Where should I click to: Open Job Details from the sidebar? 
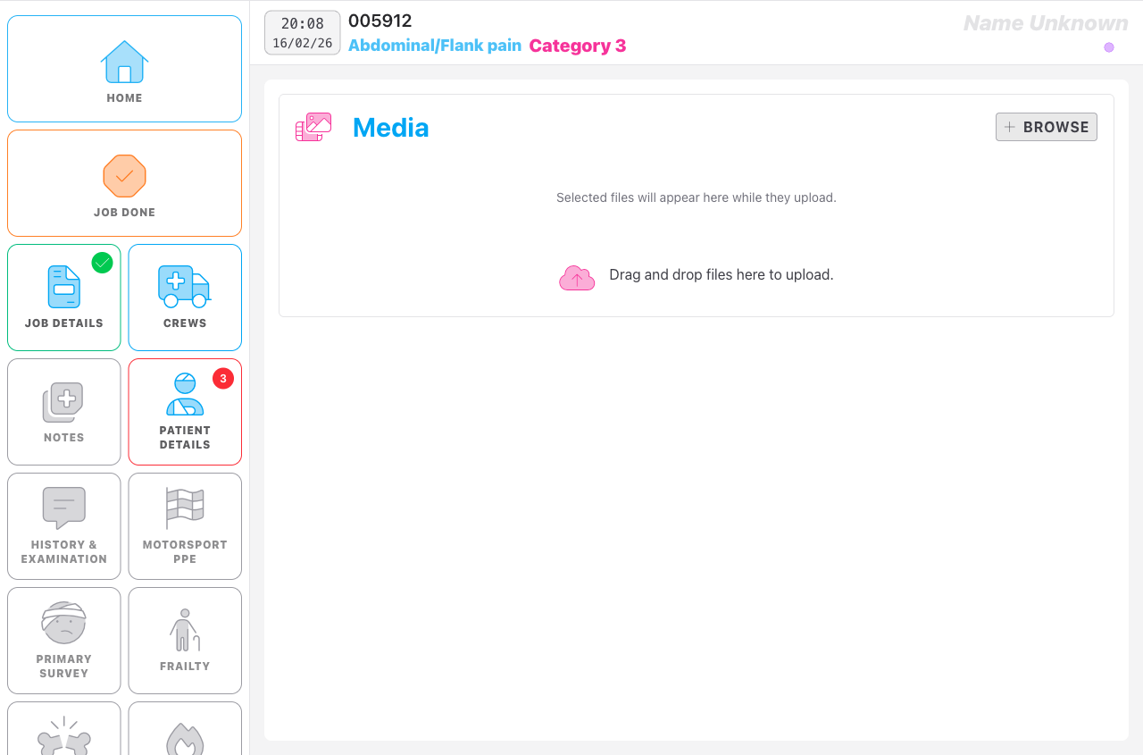click(x=63, y=287)
